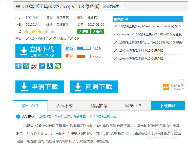
Task: Click the bold 小马win10永久激活工具 text
Action: [43, 126]
